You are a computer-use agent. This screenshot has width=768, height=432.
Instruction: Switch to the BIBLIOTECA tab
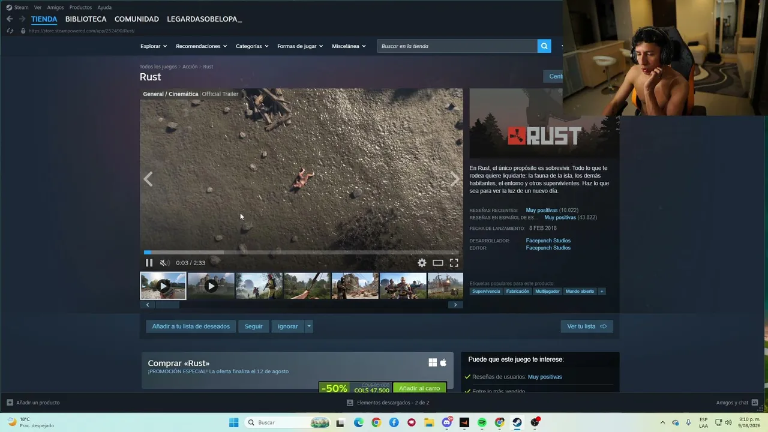(x=86, y=19)
